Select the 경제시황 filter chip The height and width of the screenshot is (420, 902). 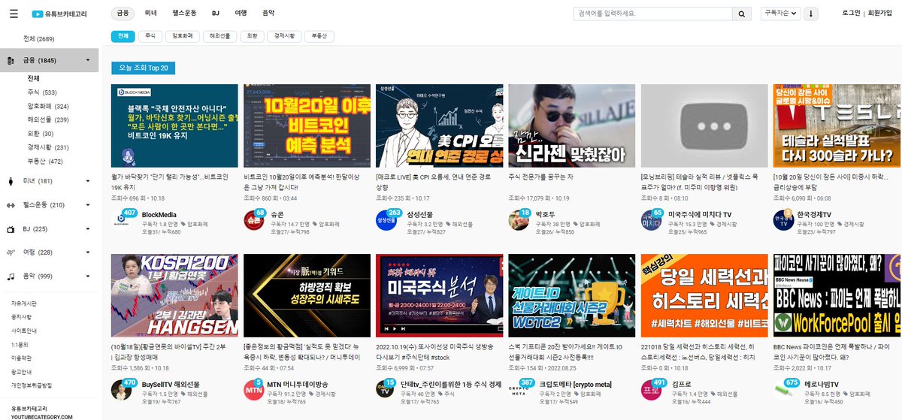pyautogui.click(x=285, y=36)
